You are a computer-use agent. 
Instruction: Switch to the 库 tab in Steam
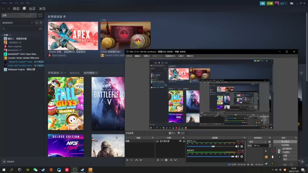point(24,8)
